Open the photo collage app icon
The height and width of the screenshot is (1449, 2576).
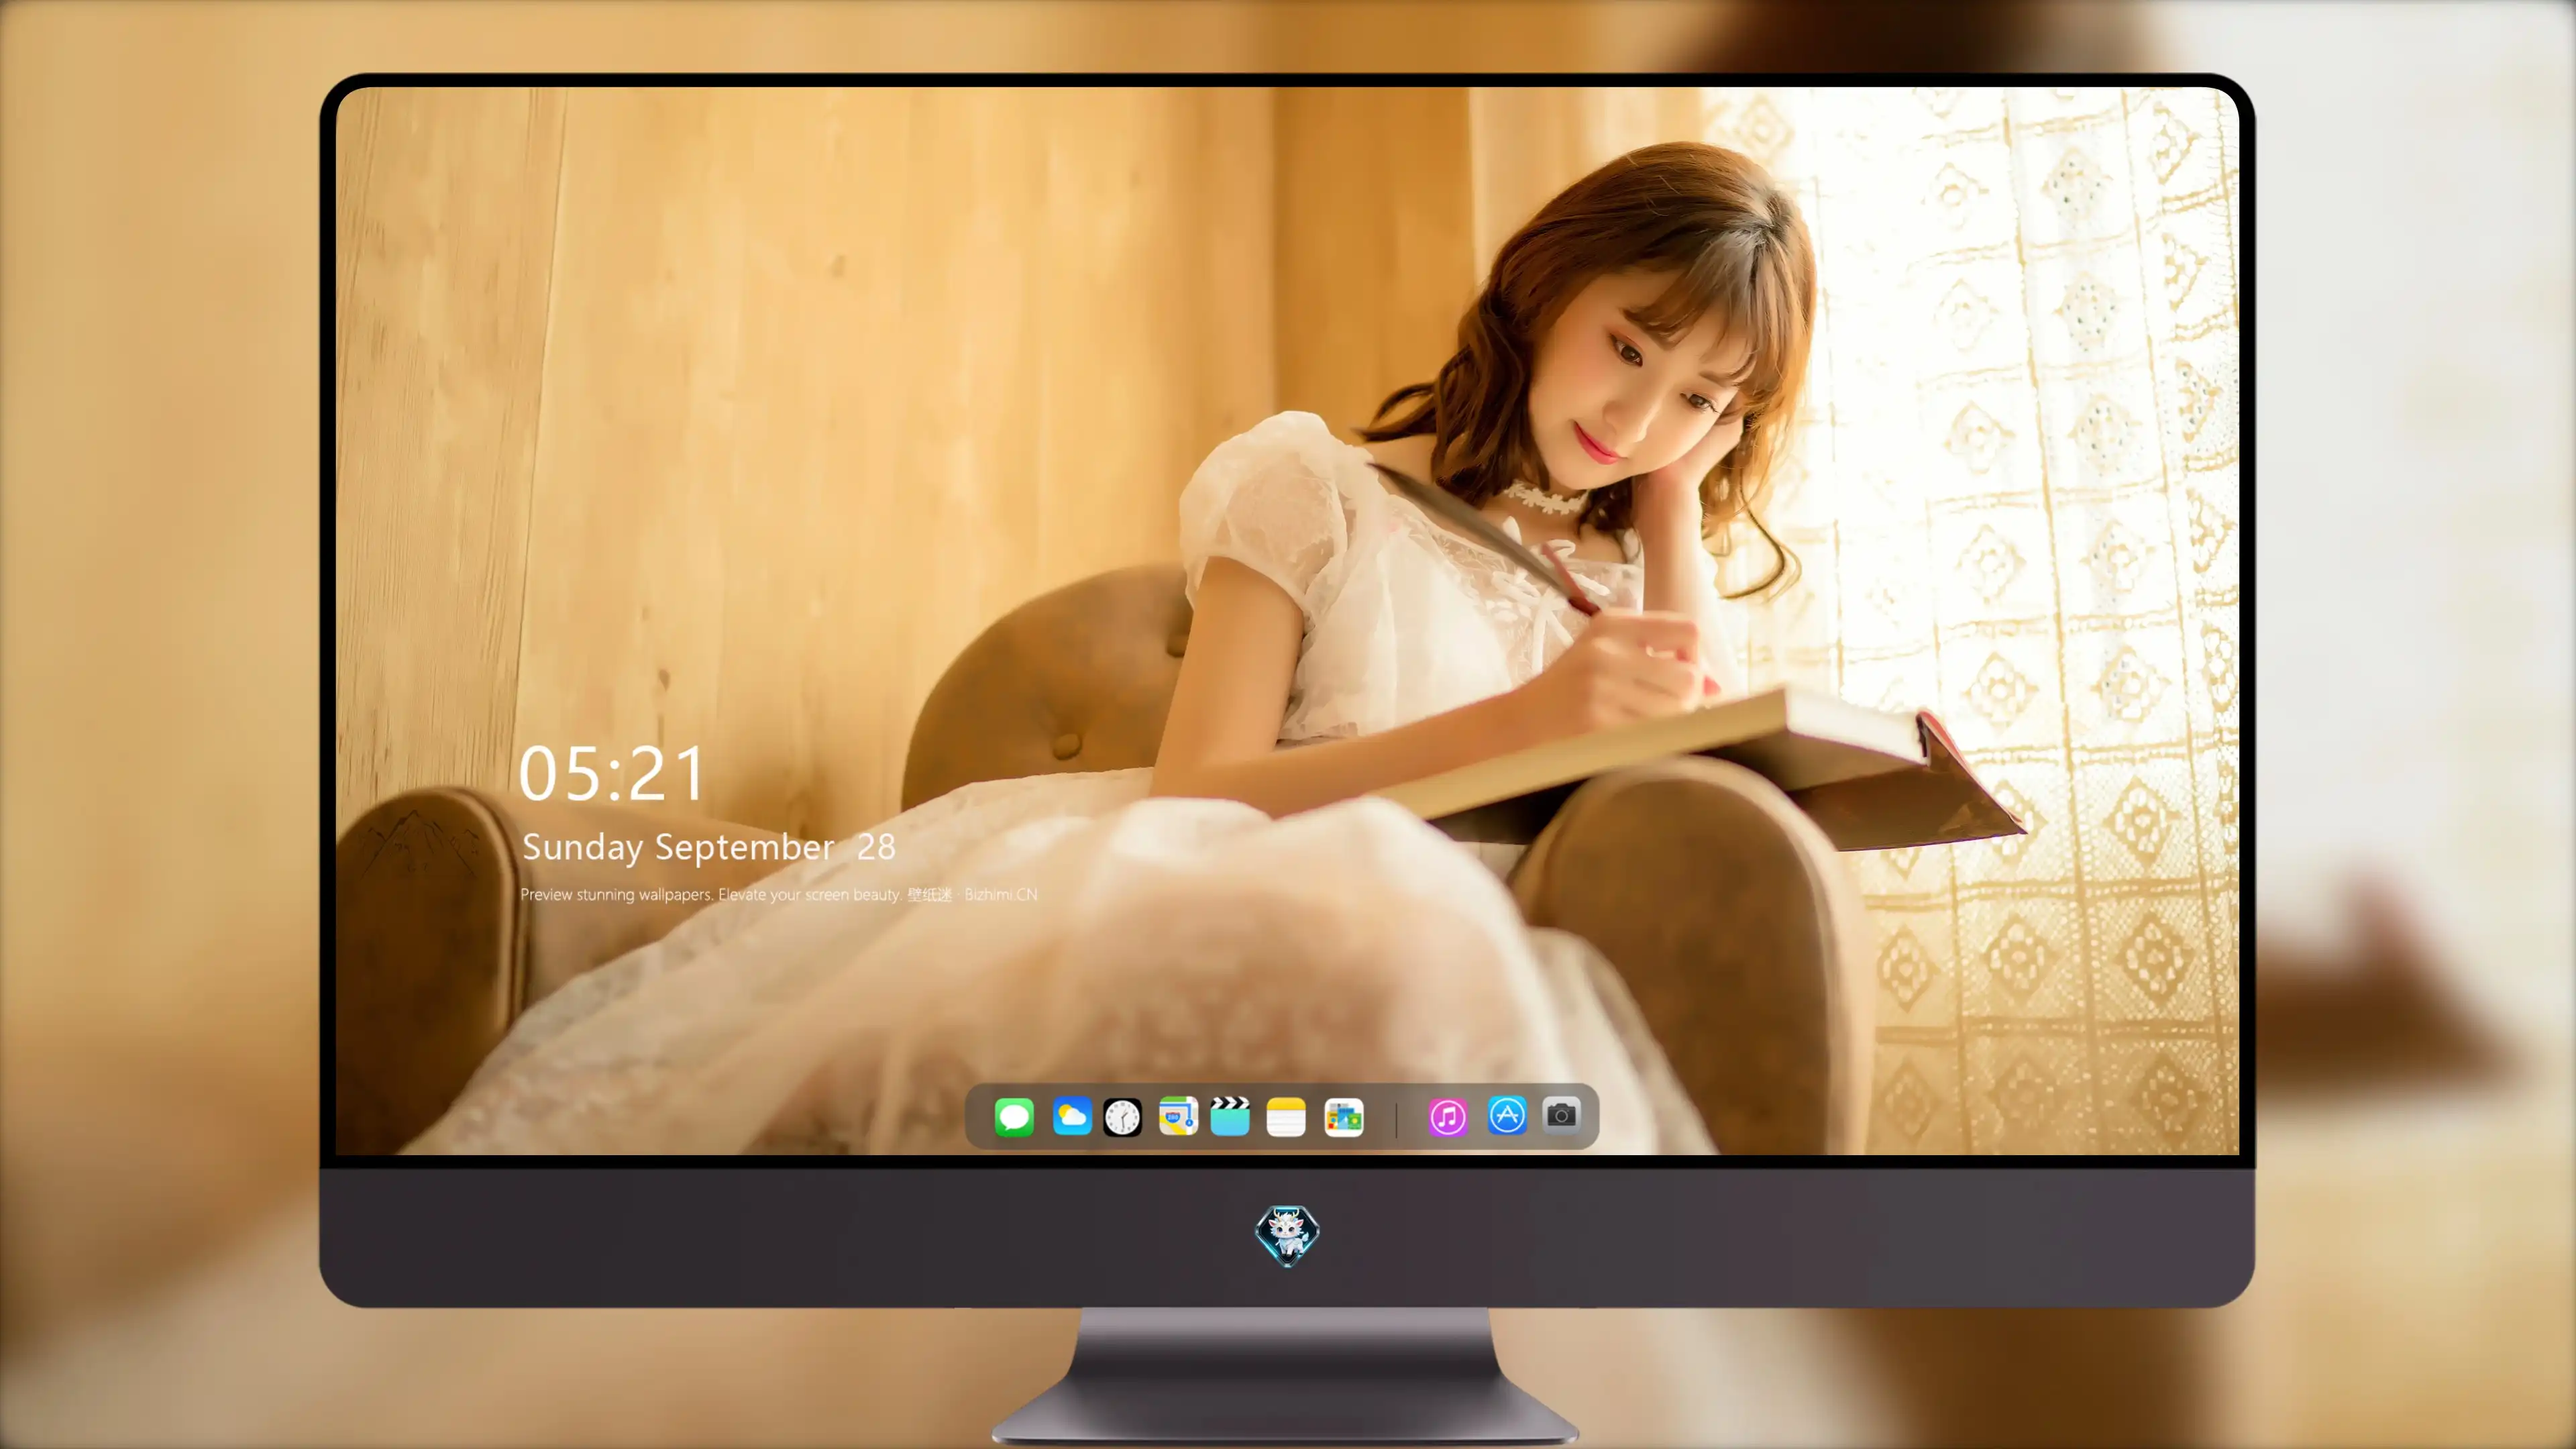click(x=1343, y=1117)
